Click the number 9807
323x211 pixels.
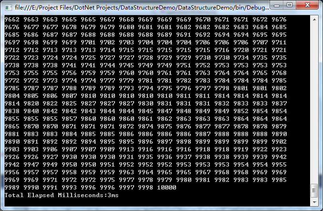69,96
